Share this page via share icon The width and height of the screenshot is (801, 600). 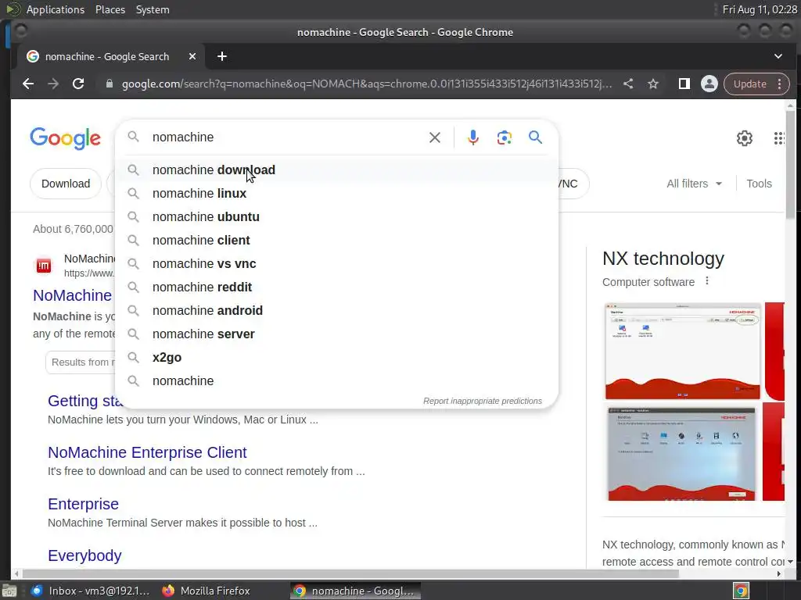coord(628,84)
